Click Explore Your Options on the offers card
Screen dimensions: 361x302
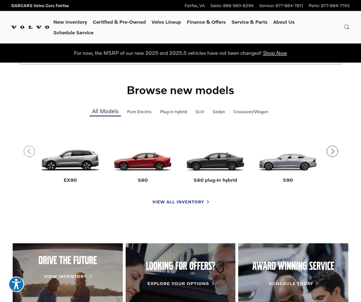click(x=180, y=284)
